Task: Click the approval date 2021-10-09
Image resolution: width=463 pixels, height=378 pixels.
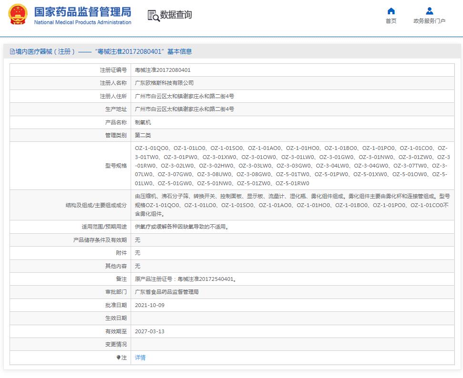Action: pos(149,305)
